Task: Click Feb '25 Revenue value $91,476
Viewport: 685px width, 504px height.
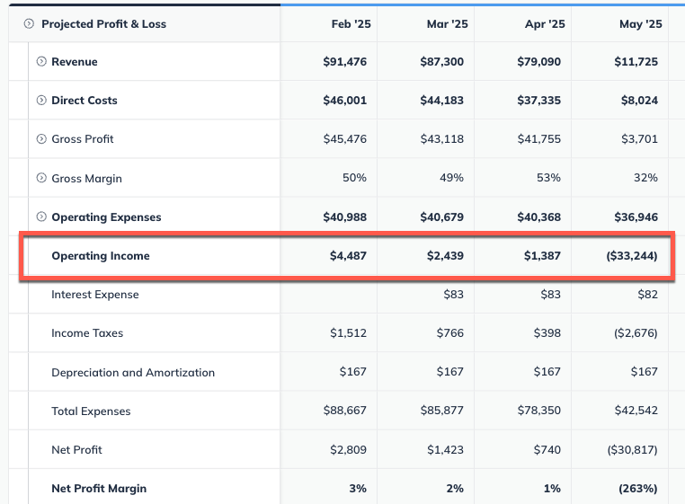Action: click(344, 62)
